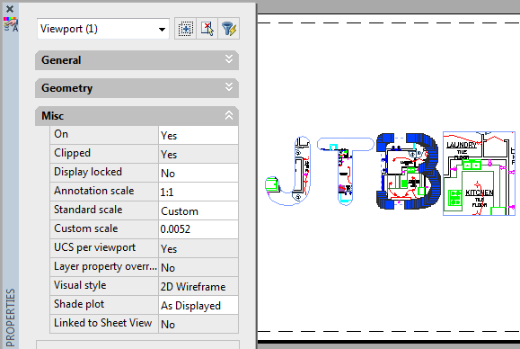Click the palette auto-hide properties icon
Screen dimensions: 520x349
(11, 24)
